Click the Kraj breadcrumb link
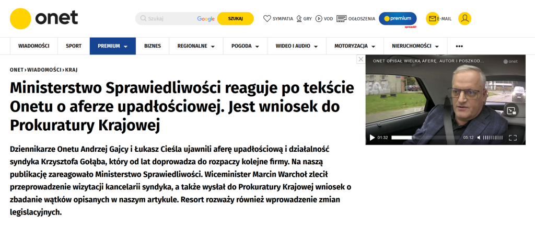 point(72,70)
